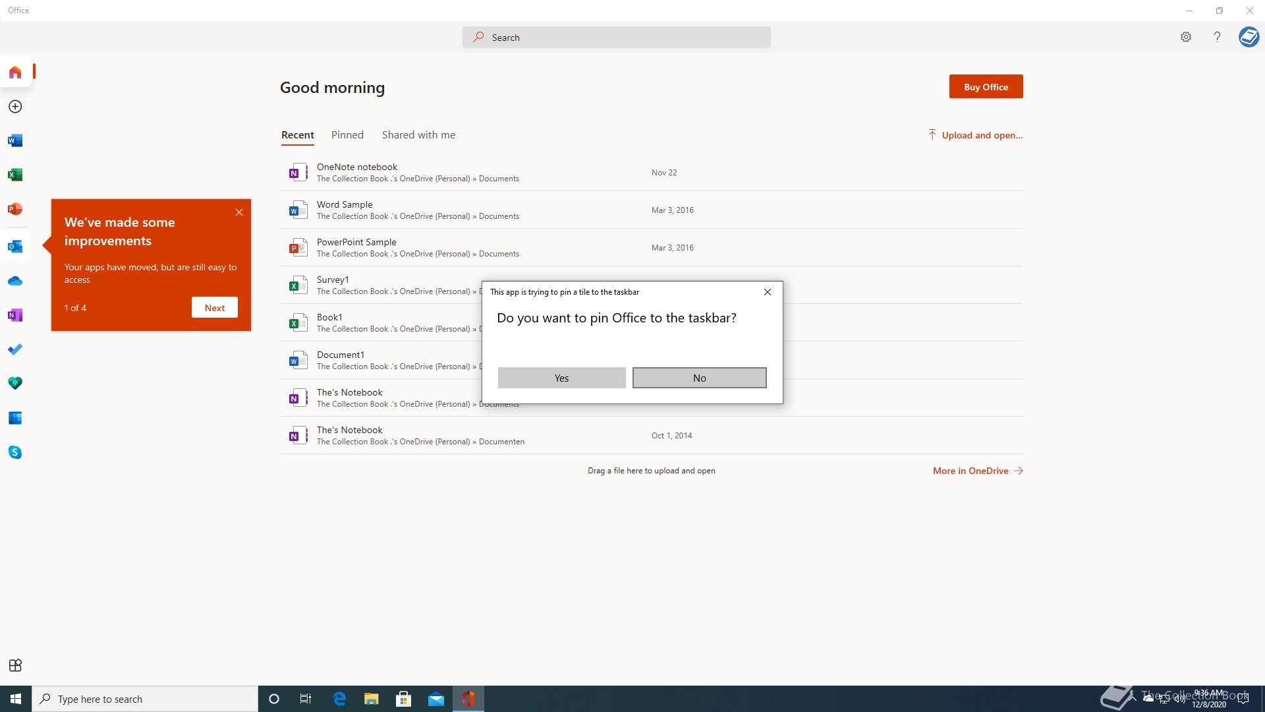Open The's Notebook dated Oct 1, 2014
Screen dimensions: 1265x712
pyautogui.click(x=651, y=435)
